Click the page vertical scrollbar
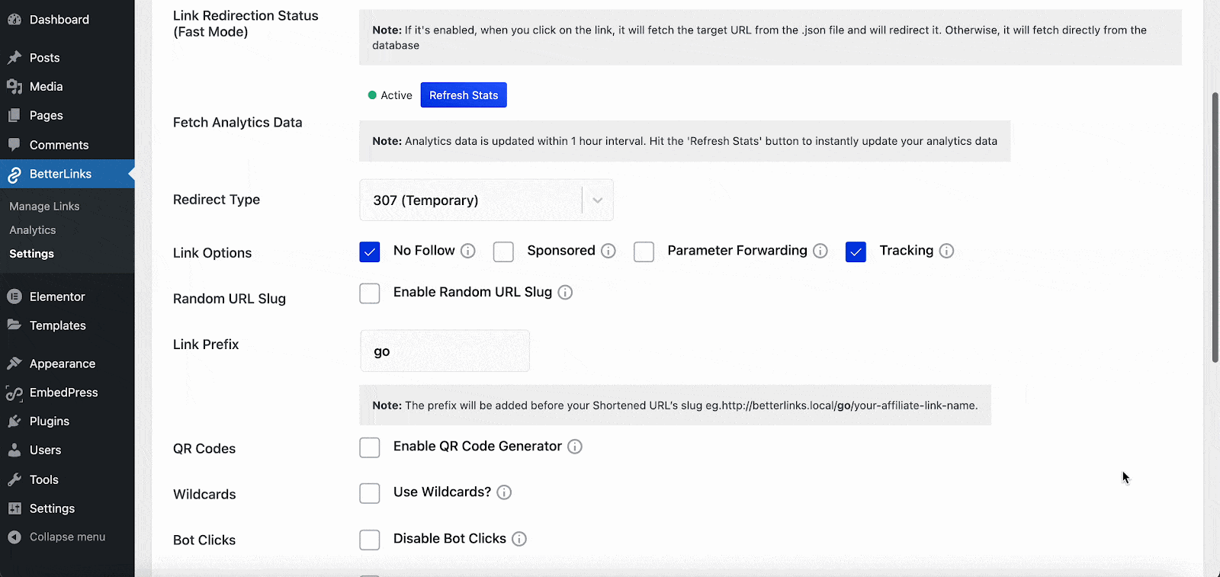 [x=1215, y=227]
